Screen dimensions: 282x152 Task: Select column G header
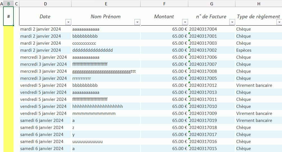[x=212, y=4]
